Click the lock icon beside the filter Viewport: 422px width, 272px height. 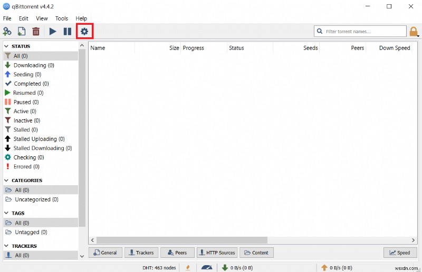414,32
